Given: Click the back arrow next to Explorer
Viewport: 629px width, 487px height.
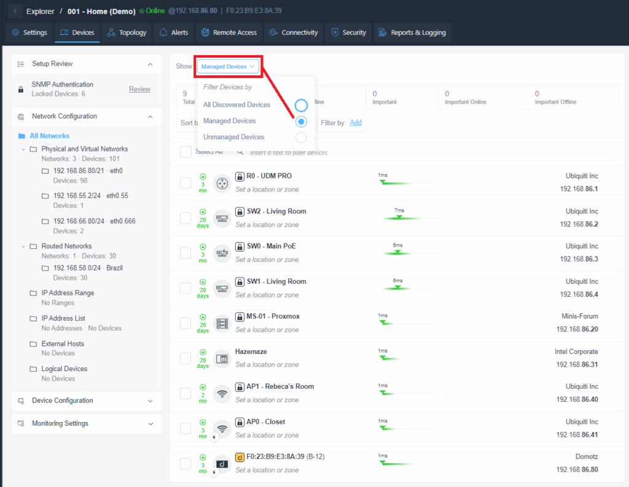Looking at the screenshot, I should pyautogui.click(x=15, y=11).
